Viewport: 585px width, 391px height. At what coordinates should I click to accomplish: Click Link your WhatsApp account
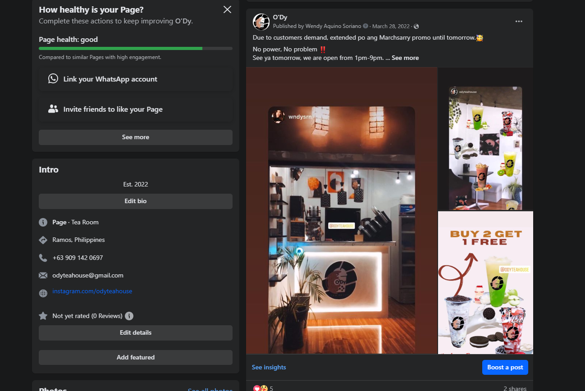[x=136, y=79]
